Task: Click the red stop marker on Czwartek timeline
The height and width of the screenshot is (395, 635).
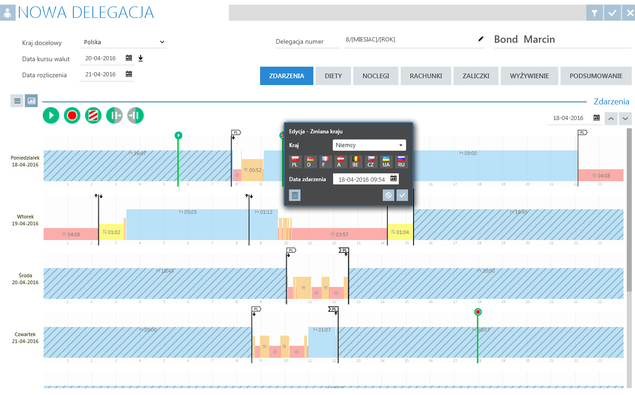Action: [x=478, y=312]
